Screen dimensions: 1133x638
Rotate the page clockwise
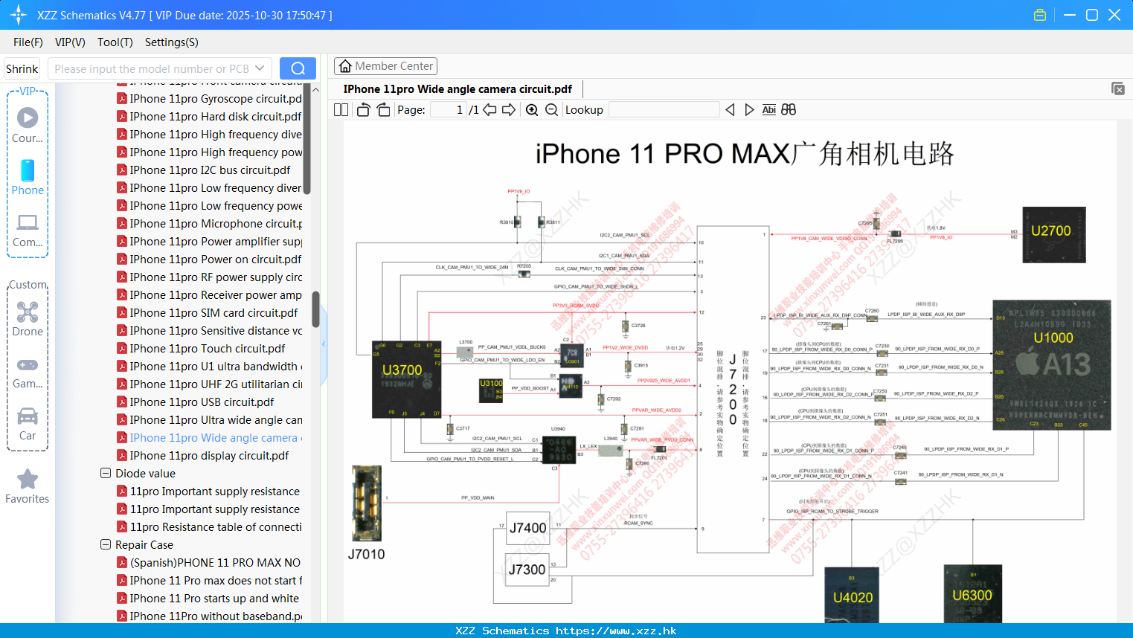click(x=383, y=110)
